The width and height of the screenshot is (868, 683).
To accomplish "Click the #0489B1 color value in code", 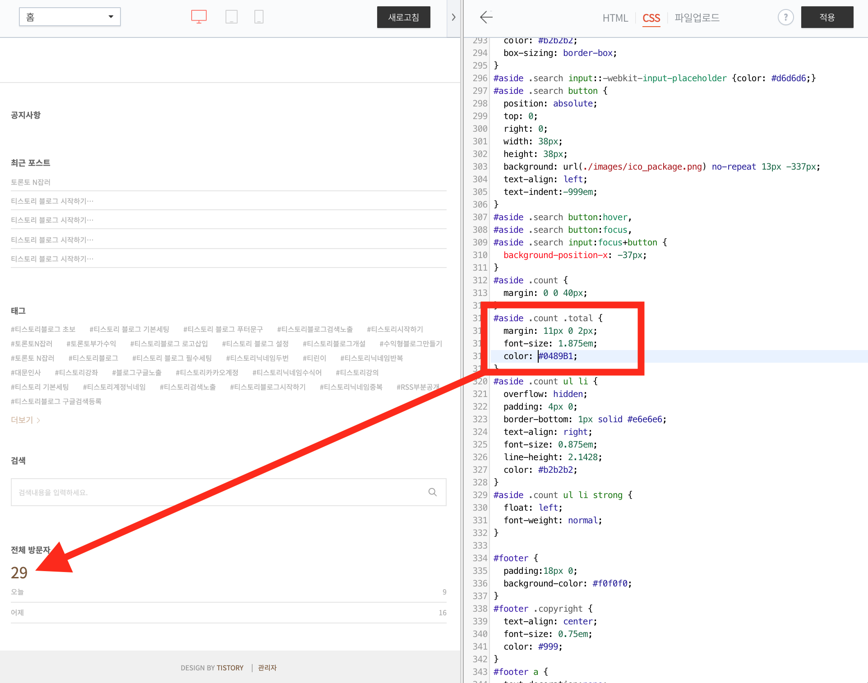I will (x=555, y=356).
